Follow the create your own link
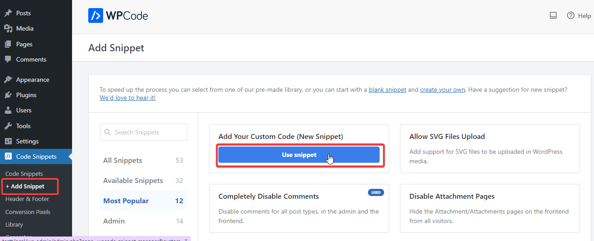The width and height of the screenshot is (594, 241). point(442,89)
